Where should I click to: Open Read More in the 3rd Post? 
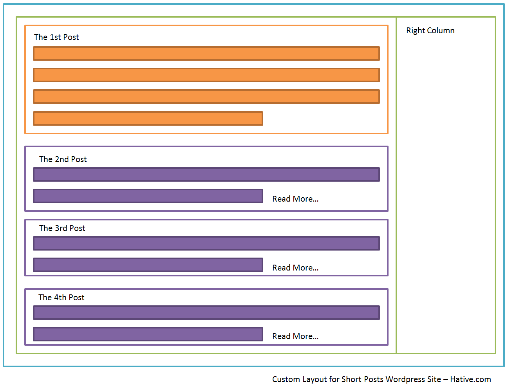[295, 268]
